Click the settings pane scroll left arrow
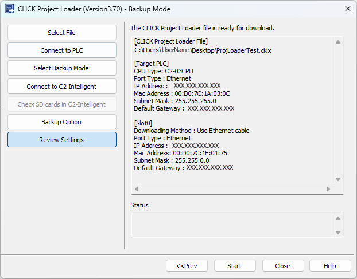The image size is (357, 279). [137, 189]
